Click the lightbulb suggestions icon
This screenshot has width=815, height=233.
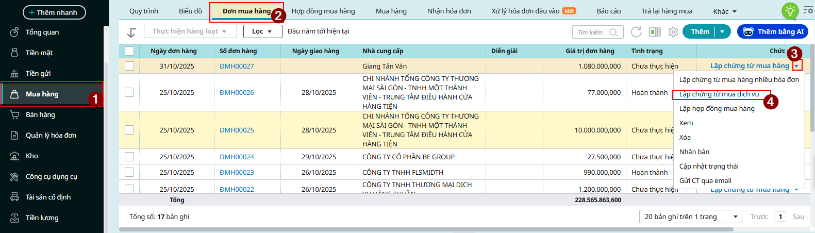[x=790, y=11]
